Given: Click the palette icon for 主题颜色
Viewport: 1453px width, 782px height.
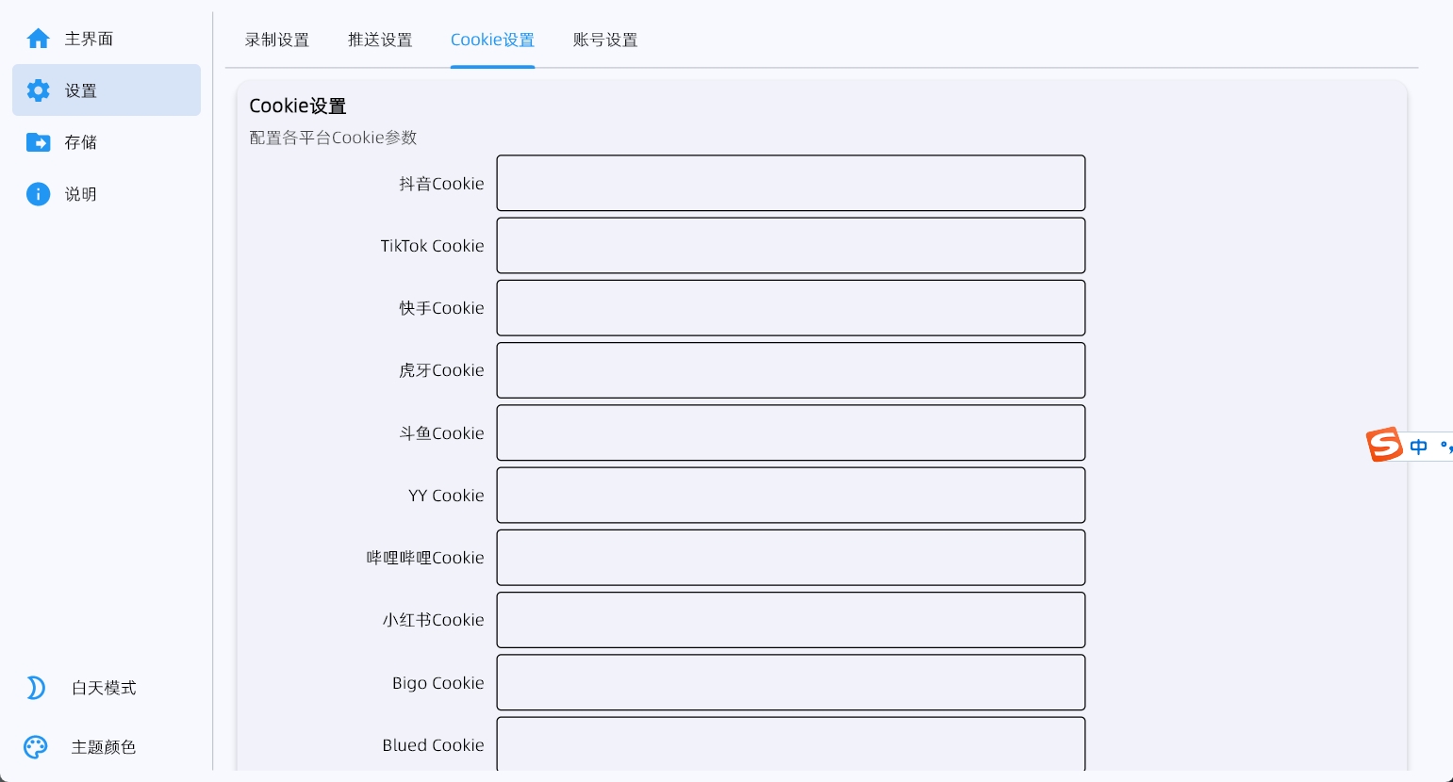Looking at the screenshot, I should (x=36, y=747).
